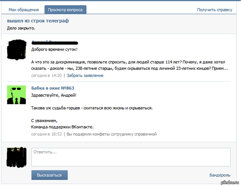Open the Получить справку link
241x187 pixels.
click(214, 10)
